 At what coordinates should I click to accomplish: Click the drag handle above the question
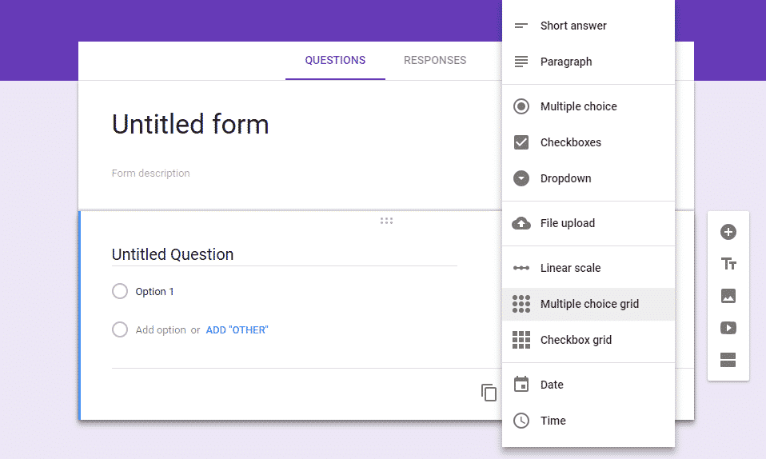[386, 221]
